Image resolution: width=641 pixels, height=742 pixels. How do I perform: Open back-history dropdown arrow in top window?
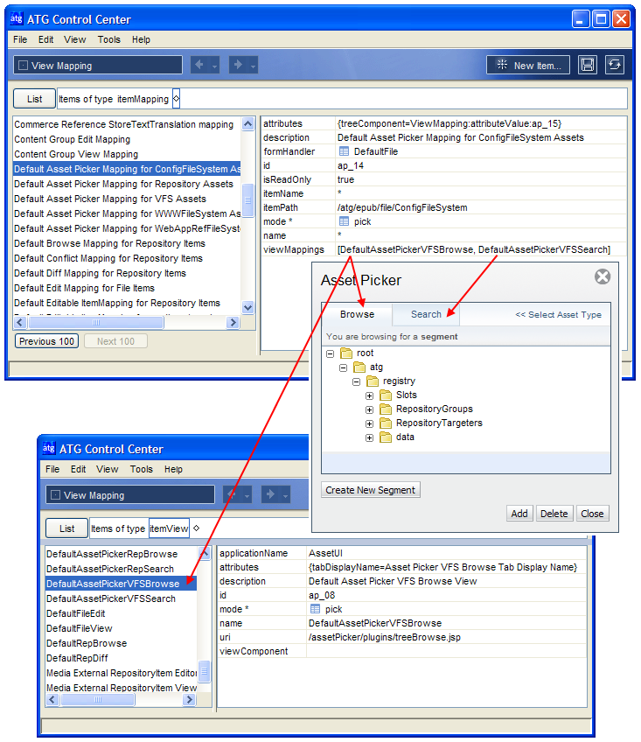pyautogui.click(x=215, y=66)
